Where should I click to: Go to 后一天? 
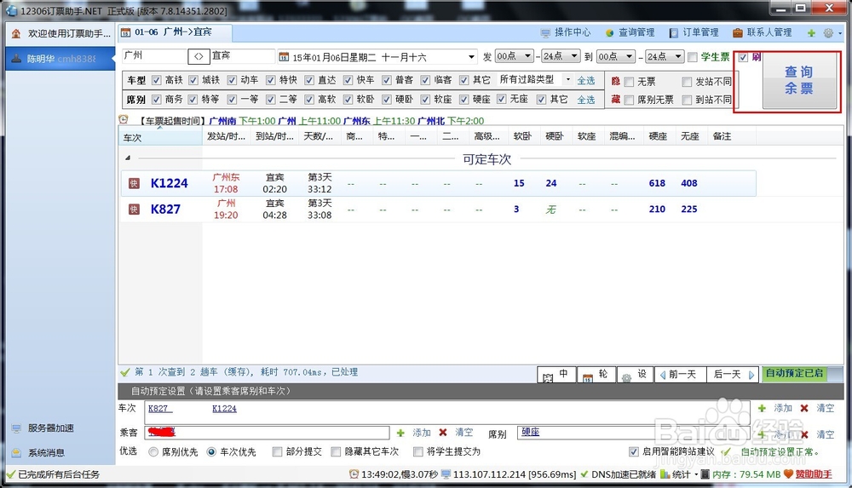click(x=733, y=375)
